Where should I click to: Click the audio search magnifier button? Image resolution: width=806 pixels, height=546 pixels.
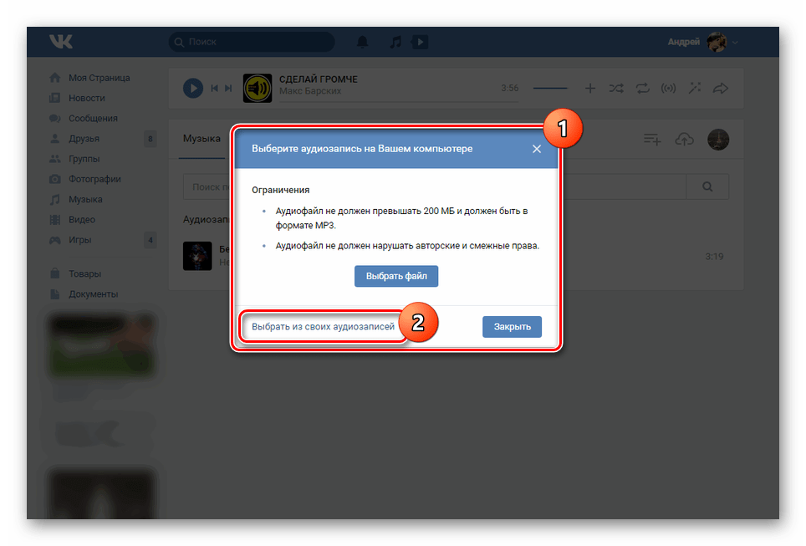(707, 186)
